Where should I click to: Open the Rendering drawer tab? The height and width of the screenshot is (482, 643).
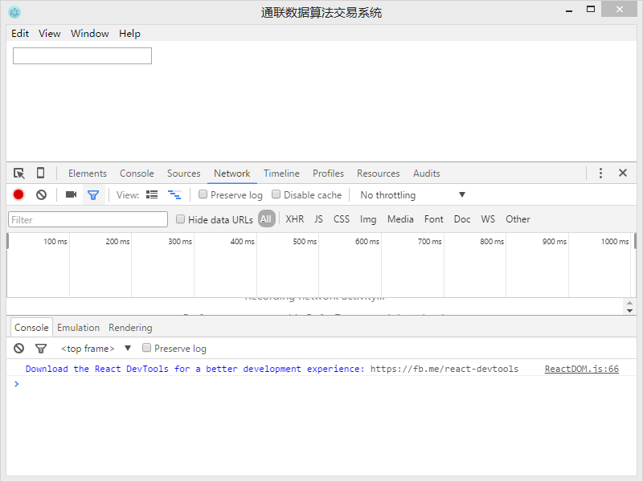click(130, 328)
